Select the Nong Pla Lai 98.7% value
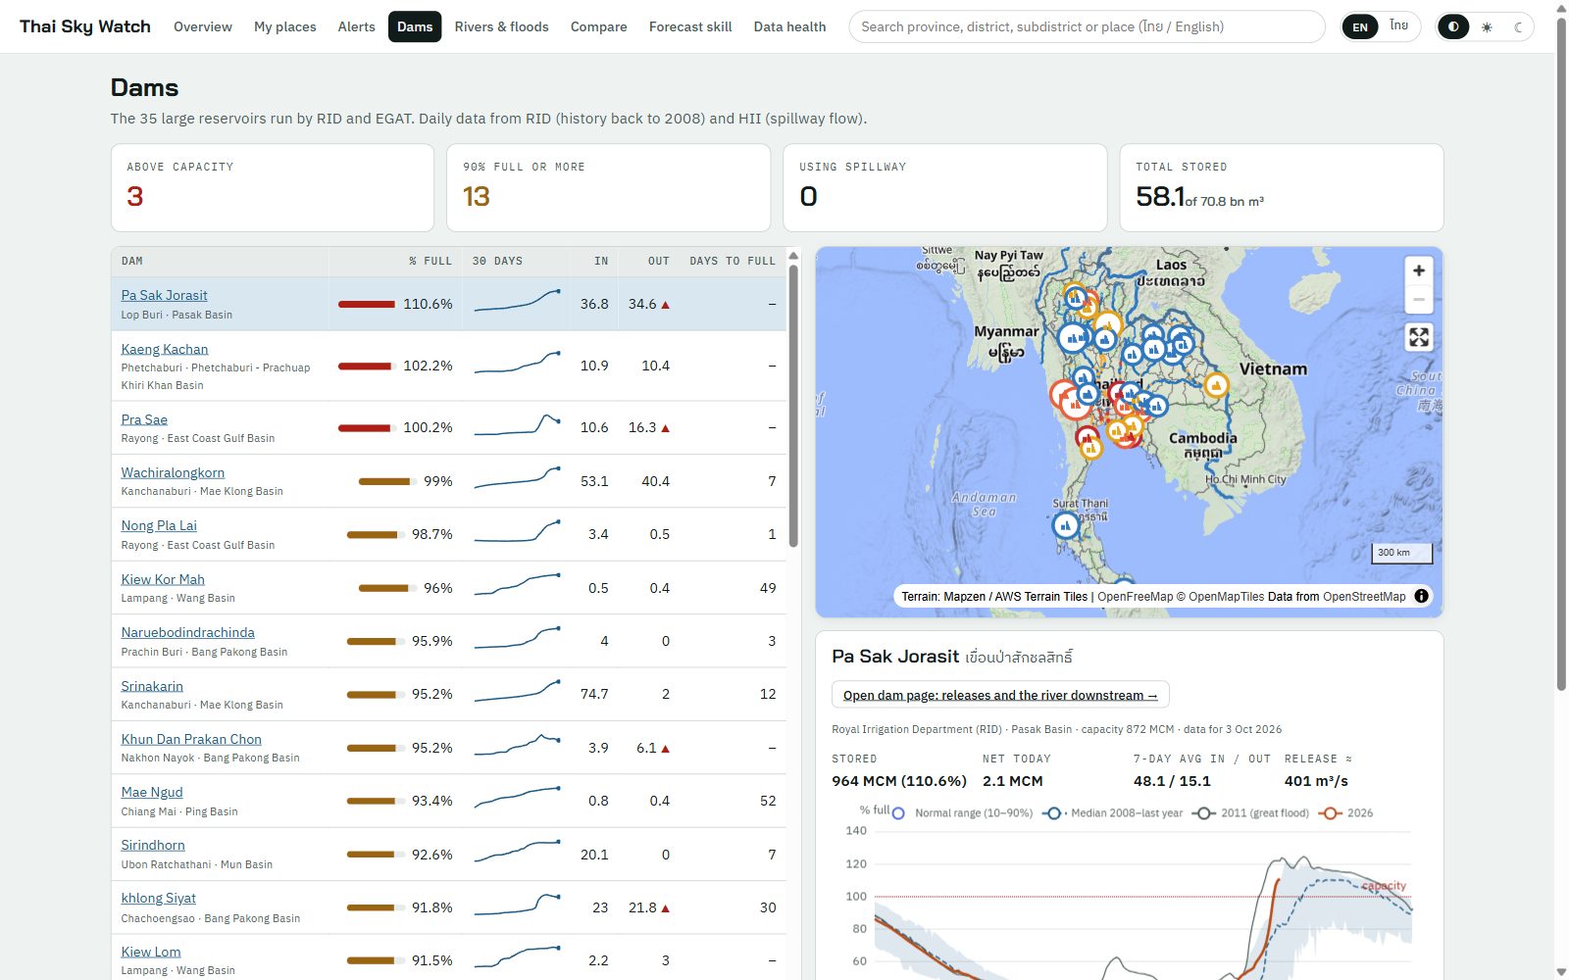 tap(432, 534)
